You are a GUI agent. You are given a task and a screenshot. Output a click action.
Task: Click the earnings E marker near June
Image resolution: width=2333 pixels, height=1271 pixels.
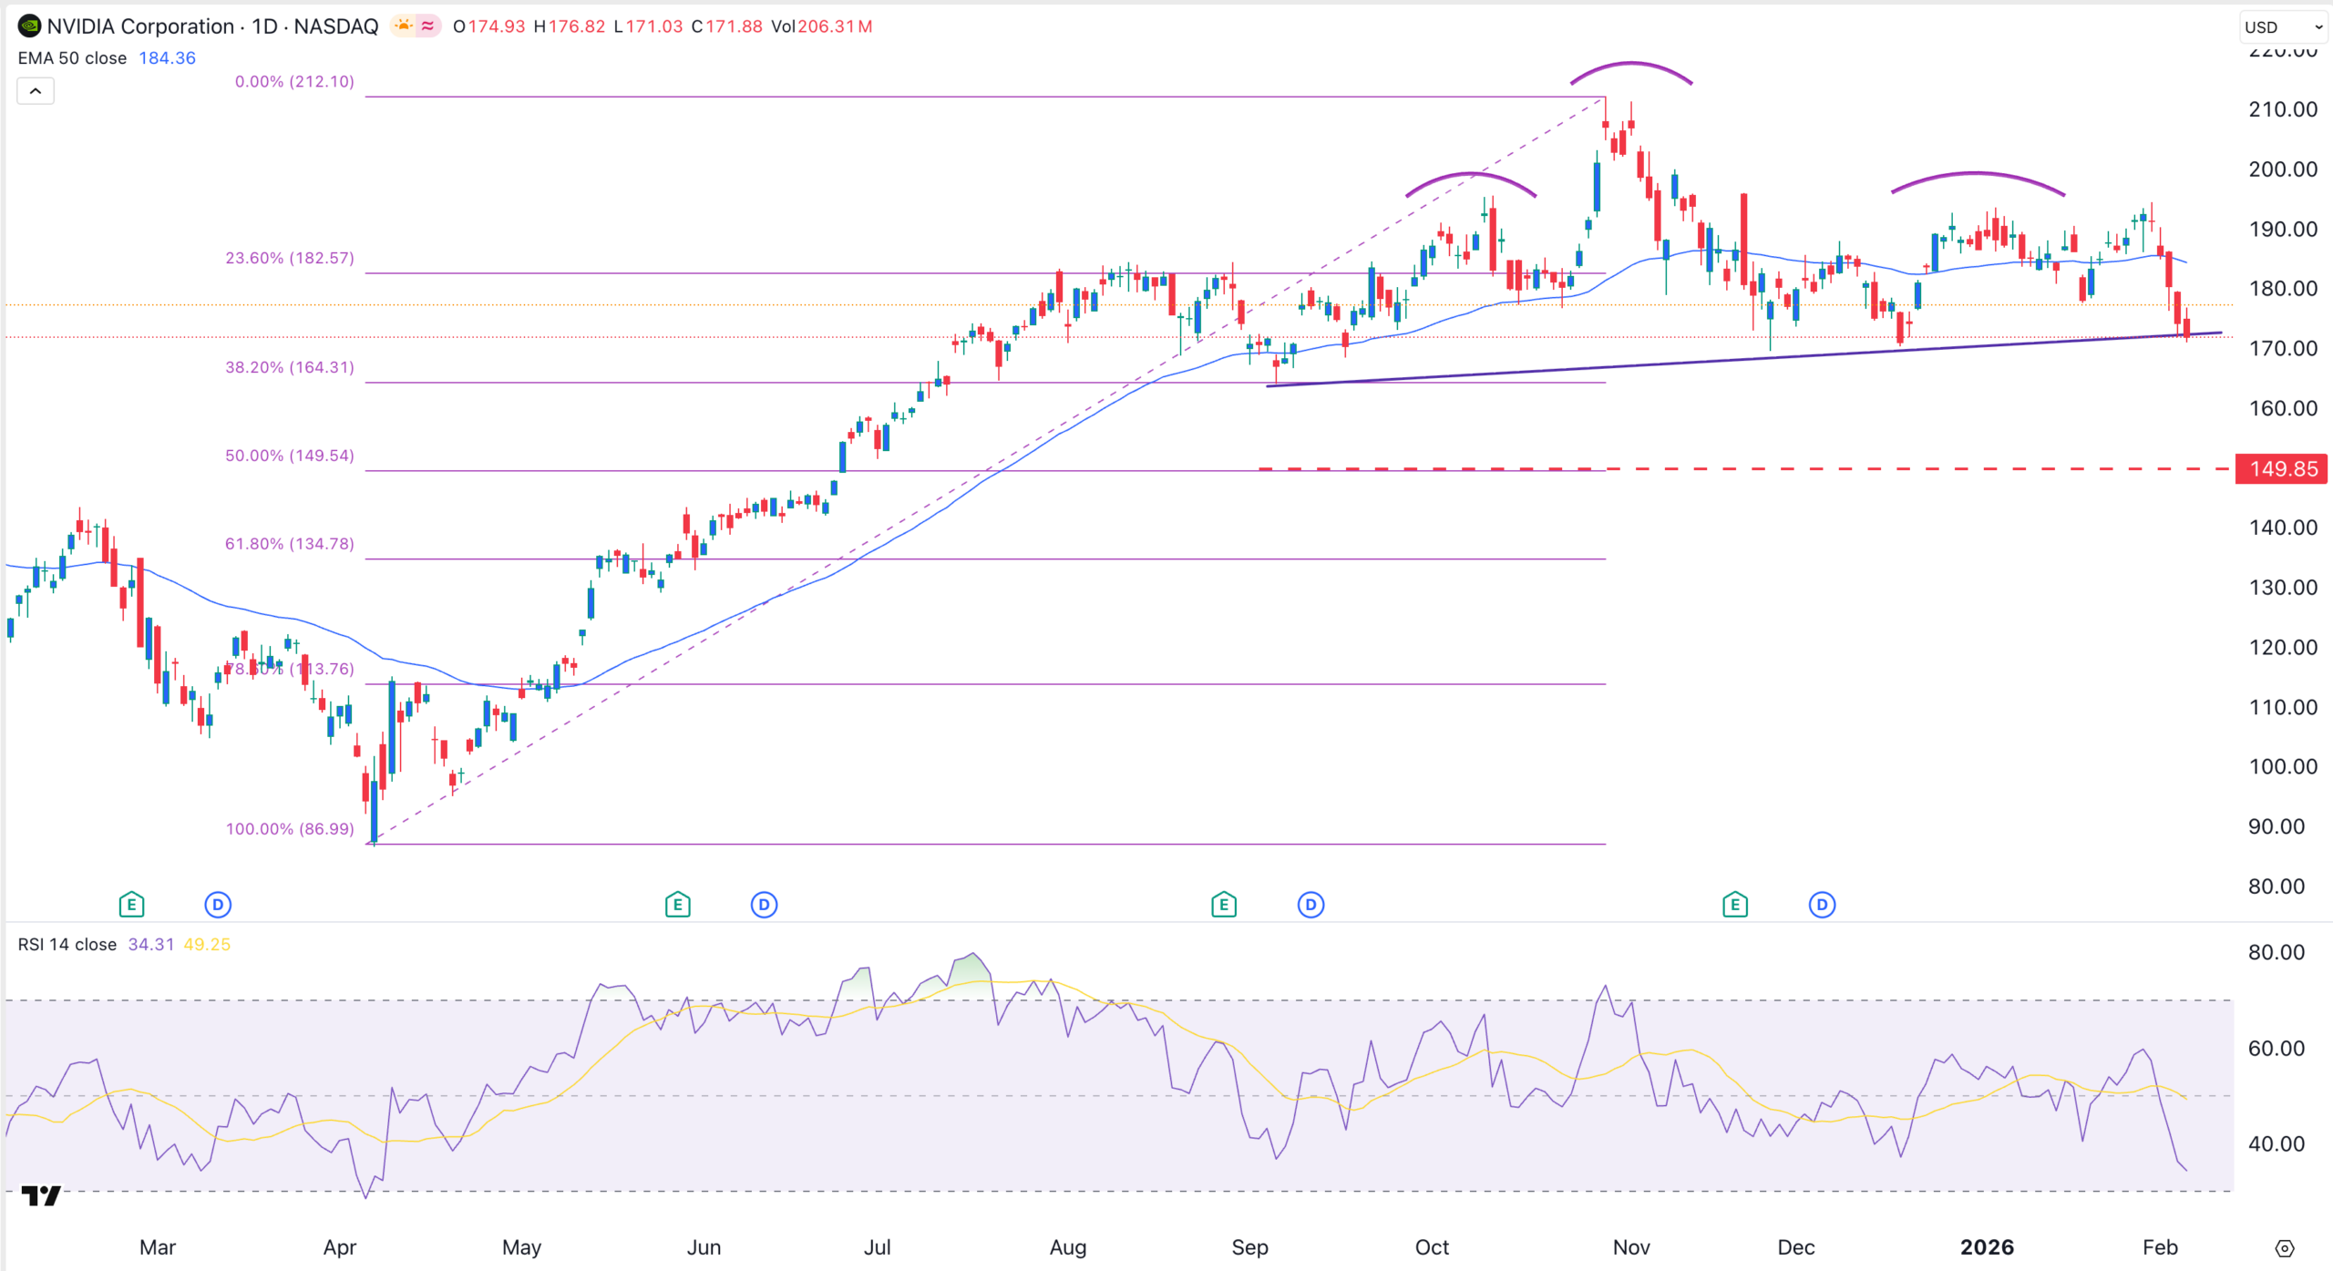[x=677, y=905]
